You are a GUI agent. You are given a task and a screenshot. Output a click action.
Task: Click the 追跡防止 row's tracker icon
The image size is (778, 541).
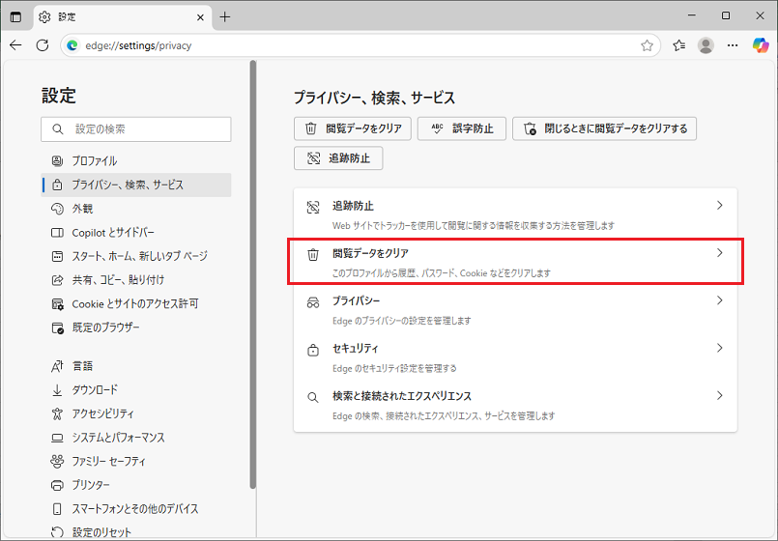click(x=313, y=208)
